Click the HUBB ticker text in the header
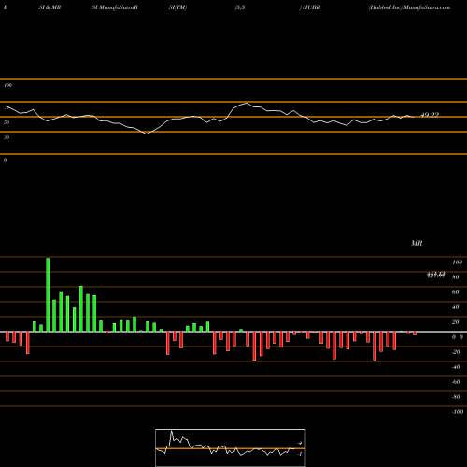Screen dimensions: 467x467 coord(311,7)
